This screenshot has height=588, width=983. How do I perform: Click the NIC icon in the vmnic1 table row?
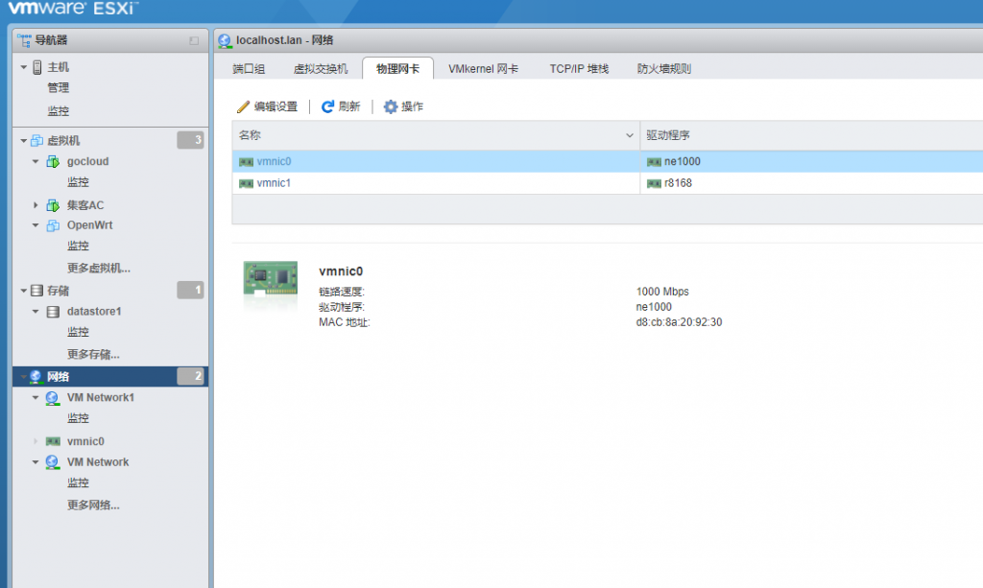(x=246, y=183)
